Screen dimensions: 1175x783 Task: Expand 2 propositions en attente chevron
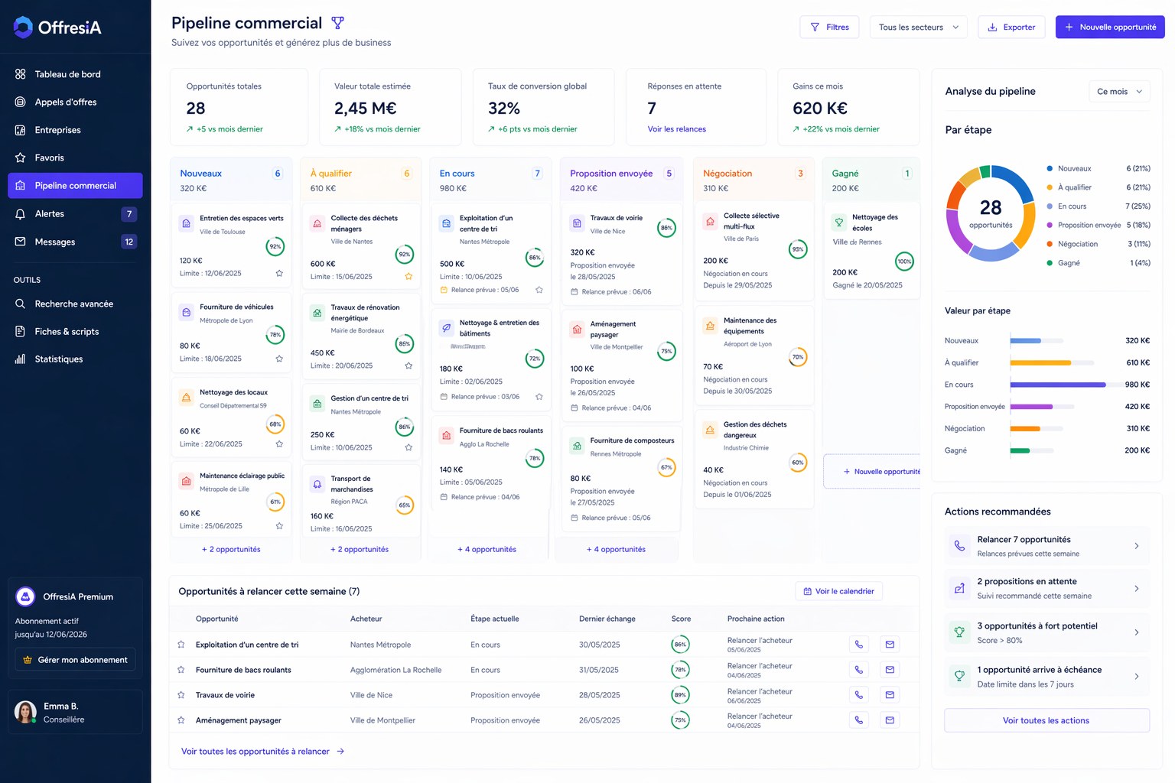click(1137, 588)
